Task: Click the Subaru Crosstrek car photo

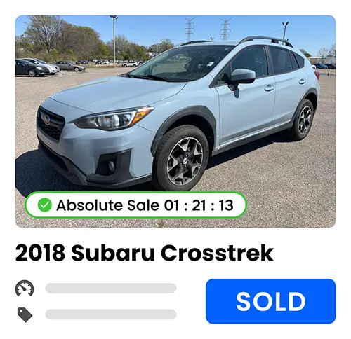Action: (175, 121)
